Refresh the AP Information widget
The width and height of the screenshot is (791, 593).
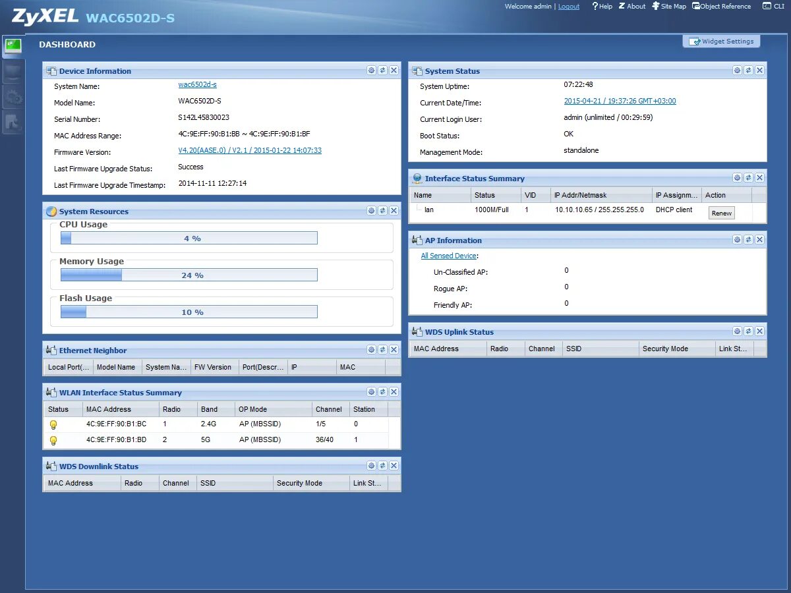click(x=748, y=240)
